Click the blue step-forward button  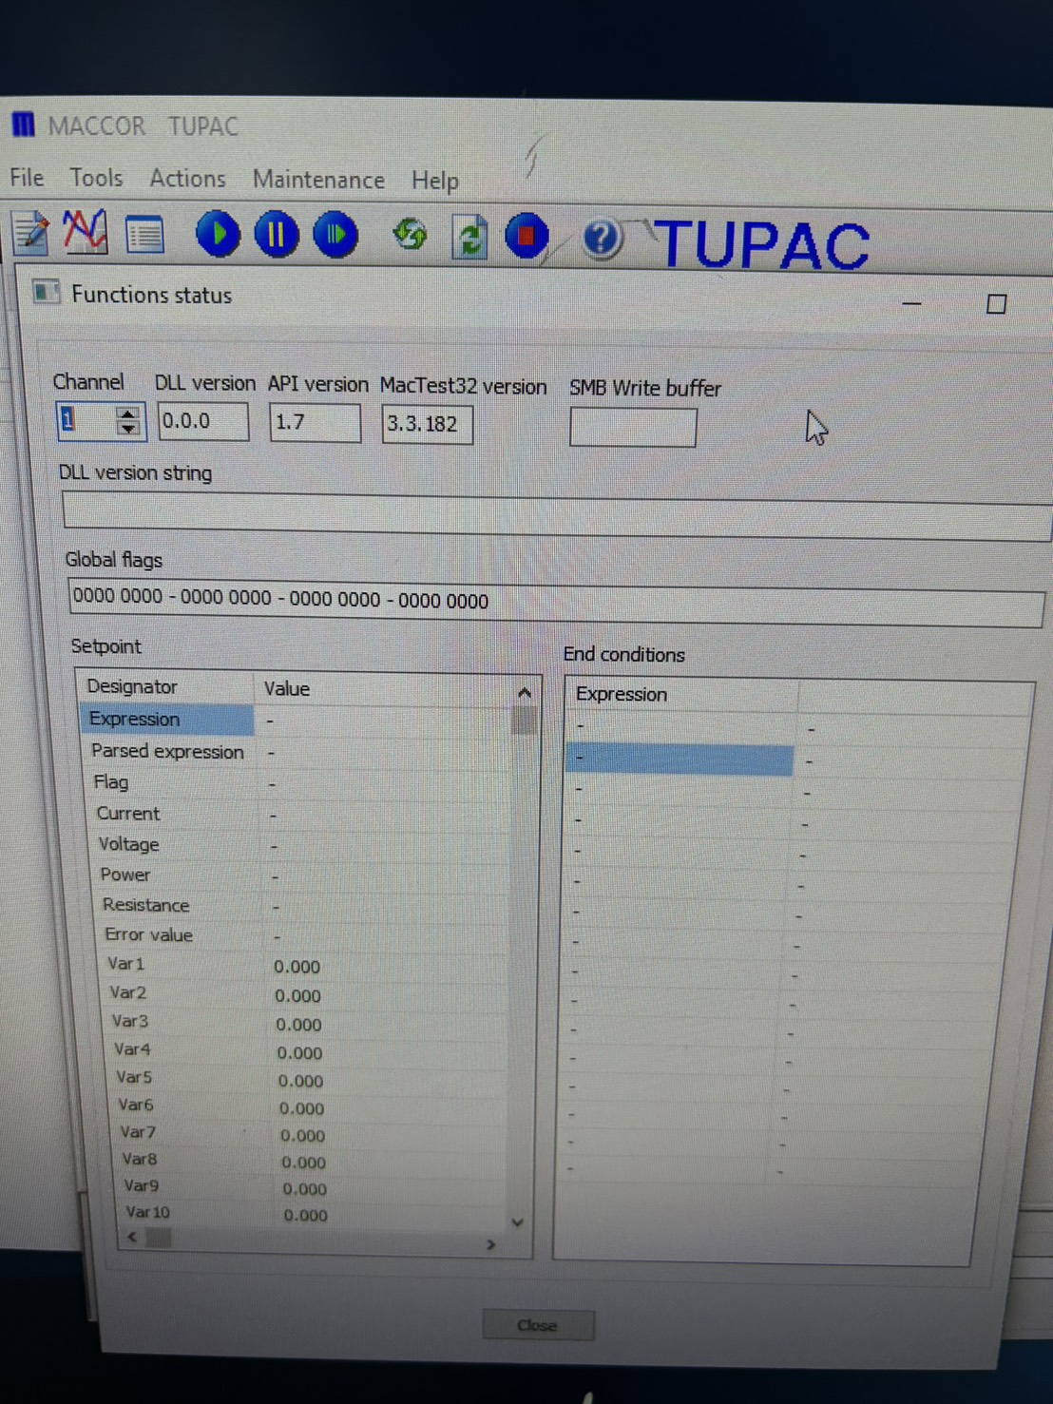click(x=335, y=235)
